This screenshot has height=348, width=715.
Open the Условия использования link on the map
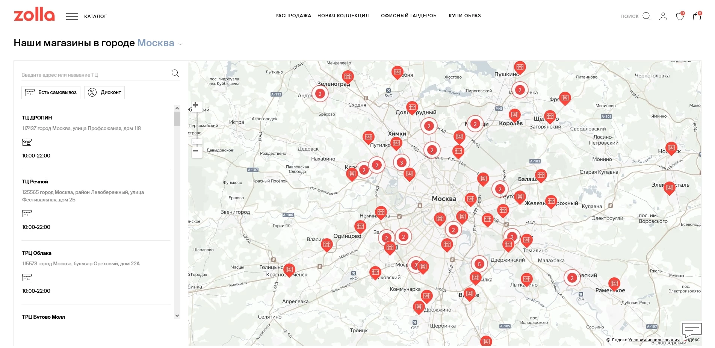click(x=654, y=340)
